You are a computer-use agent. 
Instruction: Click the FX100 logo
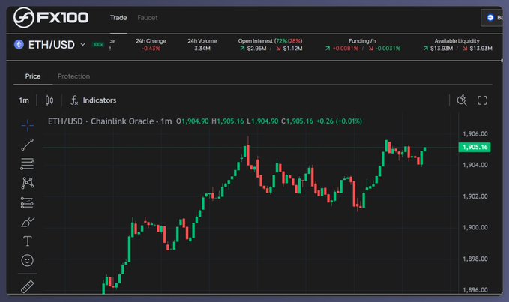pyautogui.click(x=51, y=17)
